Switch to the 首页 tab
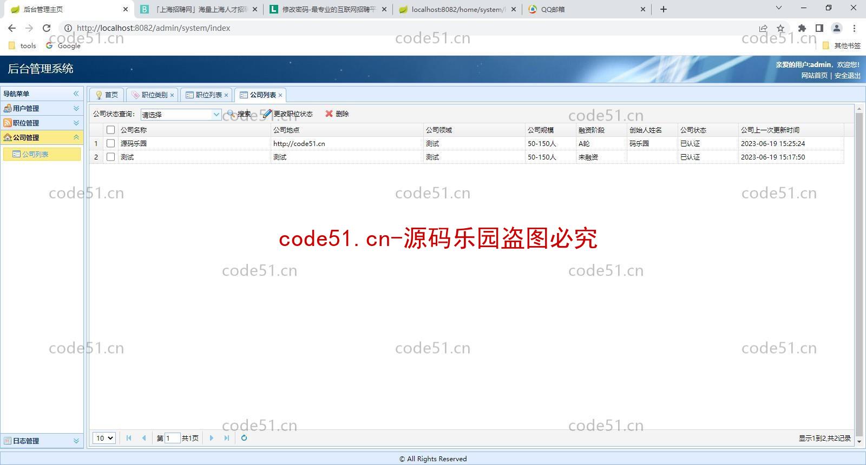 coord(107,95)
